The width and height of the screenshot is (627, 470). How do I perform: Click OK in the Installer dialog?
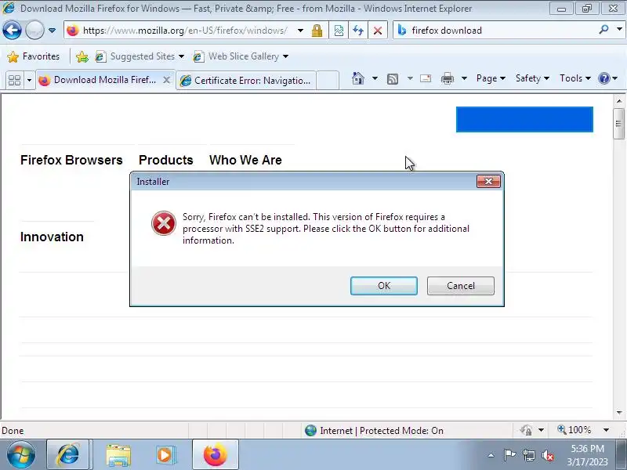(x=384, y=286)
